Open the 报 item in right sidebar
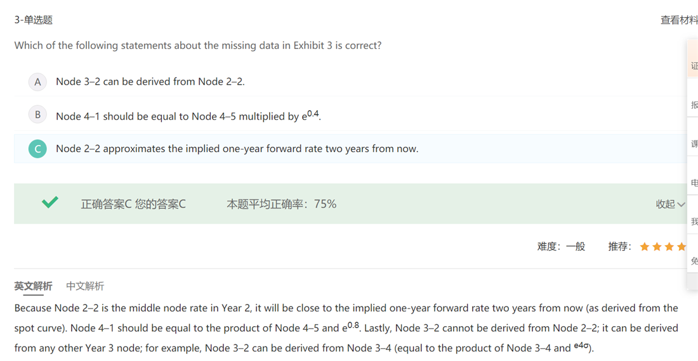Image resolution: width=698 pixels, height=361 pixels. pos(694,105)
